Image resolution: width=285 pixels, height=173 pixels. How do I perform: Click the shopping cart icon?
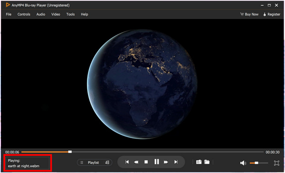(x=242, y=14)
